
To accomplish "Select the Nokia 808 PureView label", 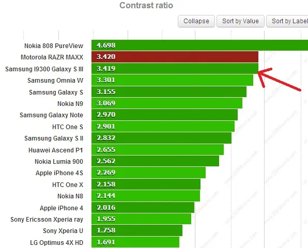I will pos(54,46).
